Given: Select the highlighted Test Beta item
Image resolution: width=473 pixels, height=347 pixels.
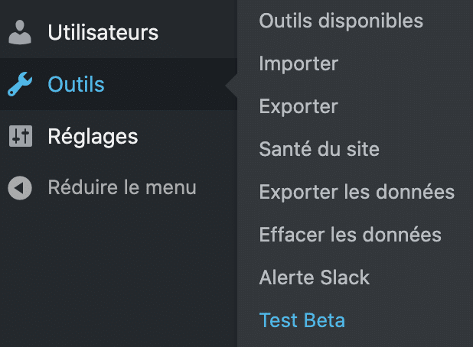Looking at the screenshot, I should (x=302, y=320).
